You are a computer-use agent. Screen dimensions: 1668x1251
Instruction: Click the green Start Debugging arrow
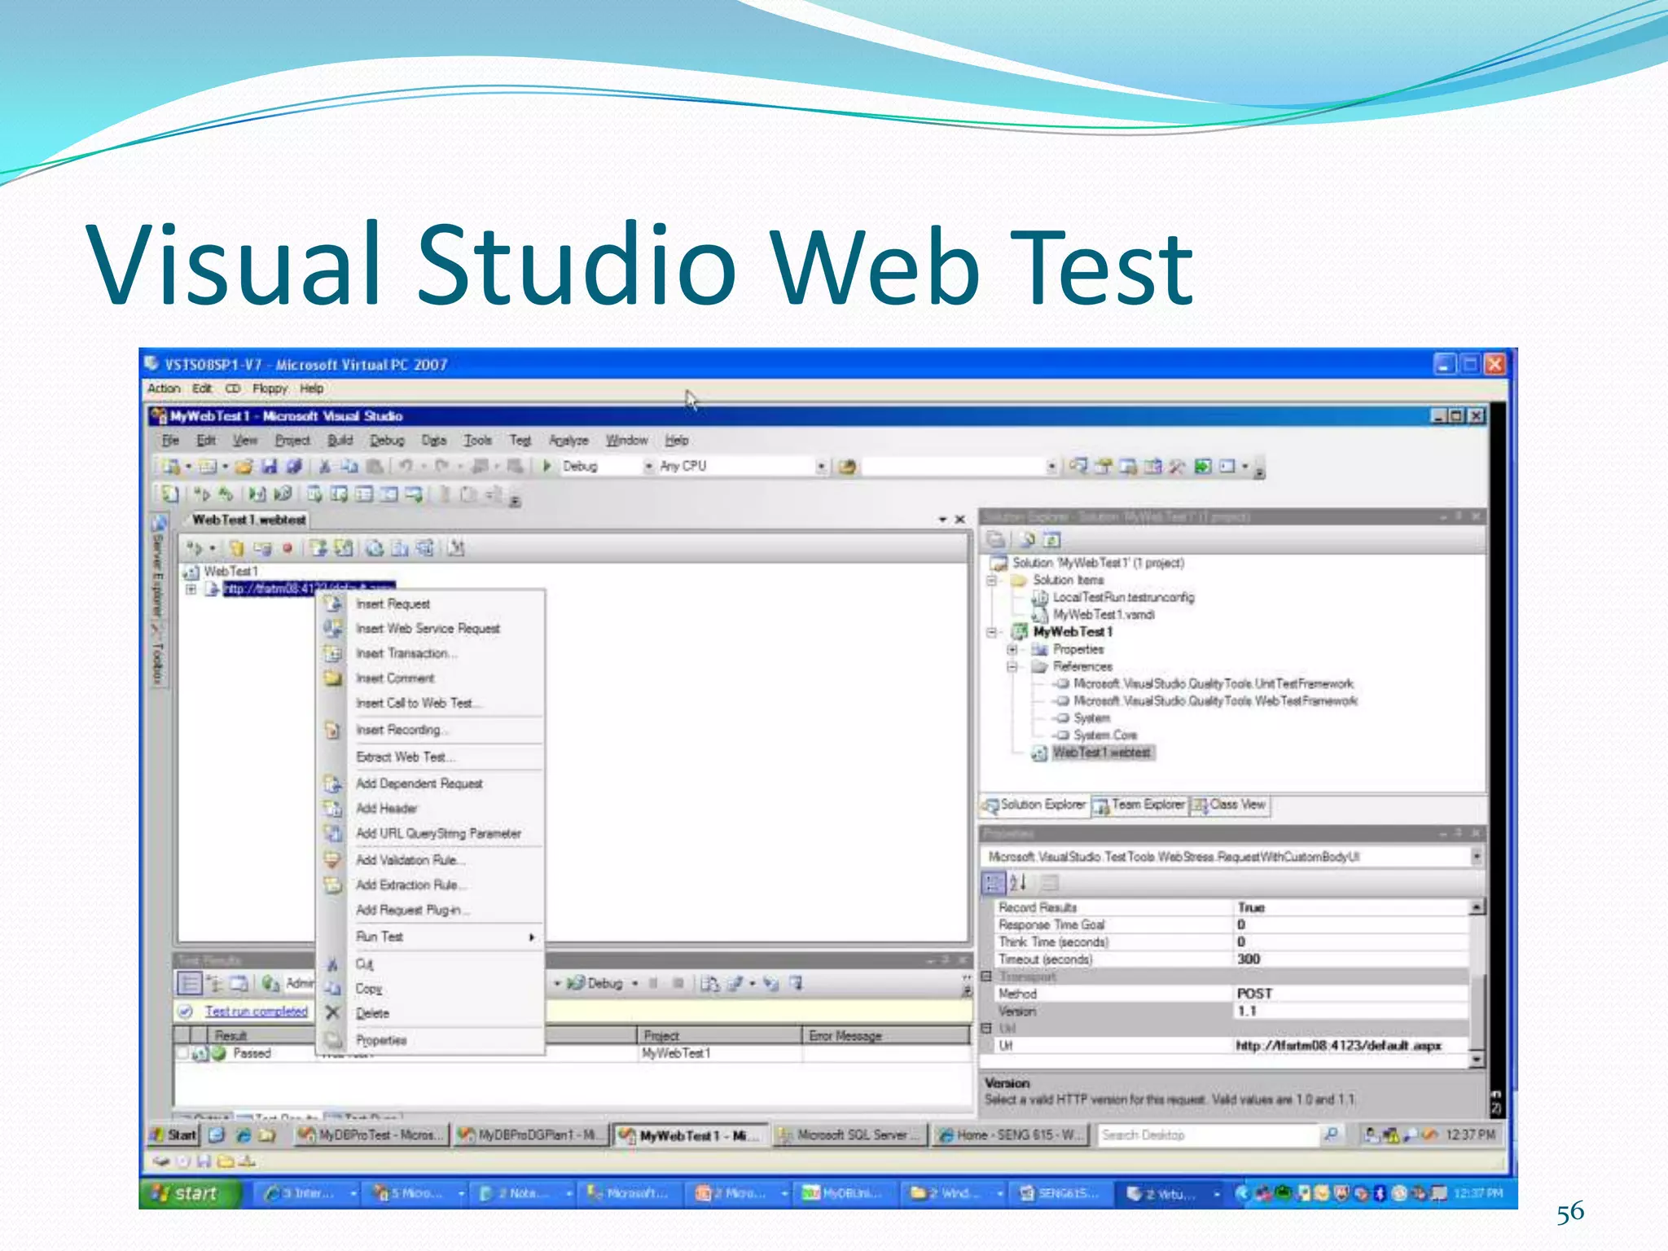coord(547,466)
